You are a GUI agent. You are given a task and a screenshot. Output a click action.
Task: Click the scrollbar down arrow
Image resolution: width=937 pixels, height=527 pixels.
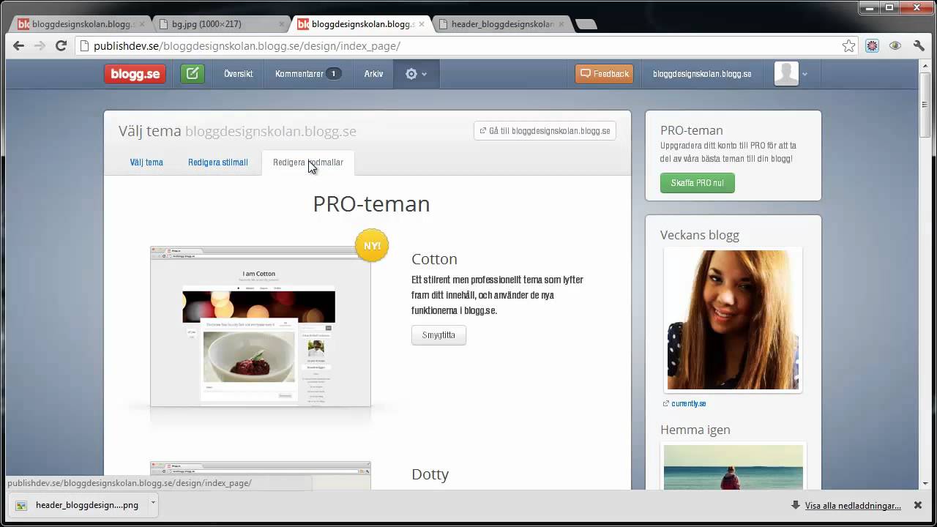(925, 484)
